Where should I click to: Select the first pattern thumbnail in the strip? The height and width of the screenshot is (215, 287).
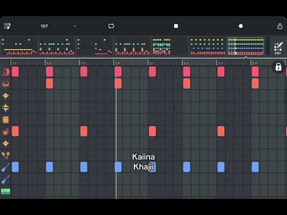click(19, 47)
